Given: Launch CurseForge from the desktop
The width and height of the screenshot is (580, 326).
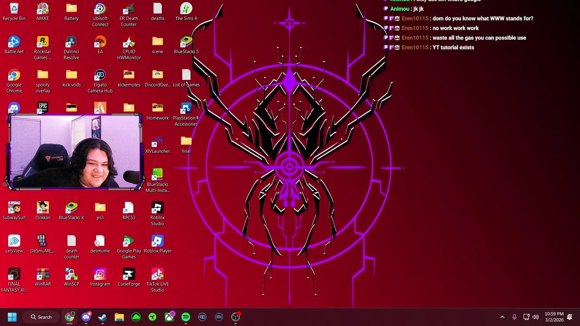Looking at the screenshot, I should [x=129, y=278].
